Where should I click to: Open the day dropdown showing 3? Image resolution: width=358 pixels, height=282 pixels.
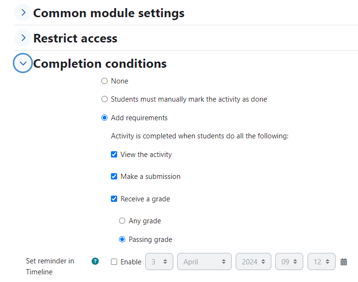click(x=159, y=261)
